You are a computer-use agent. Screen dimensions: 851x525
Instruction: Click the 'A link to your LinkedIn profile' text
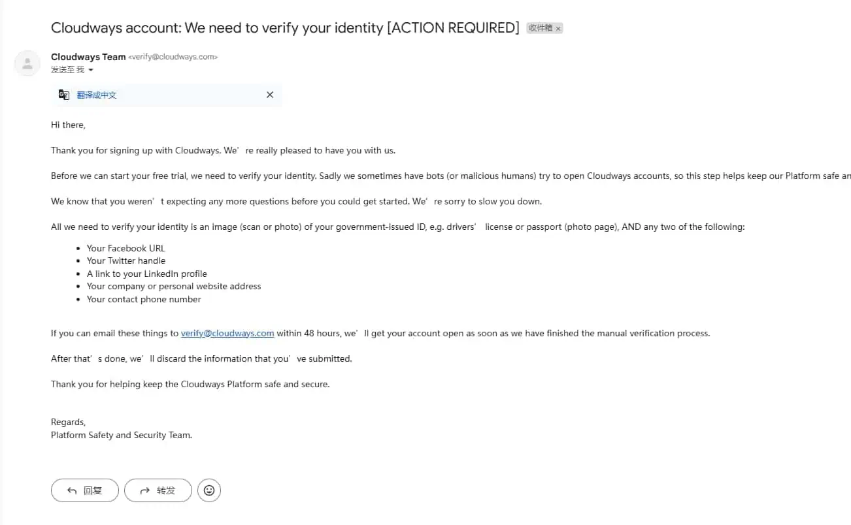tap(147, 274)
